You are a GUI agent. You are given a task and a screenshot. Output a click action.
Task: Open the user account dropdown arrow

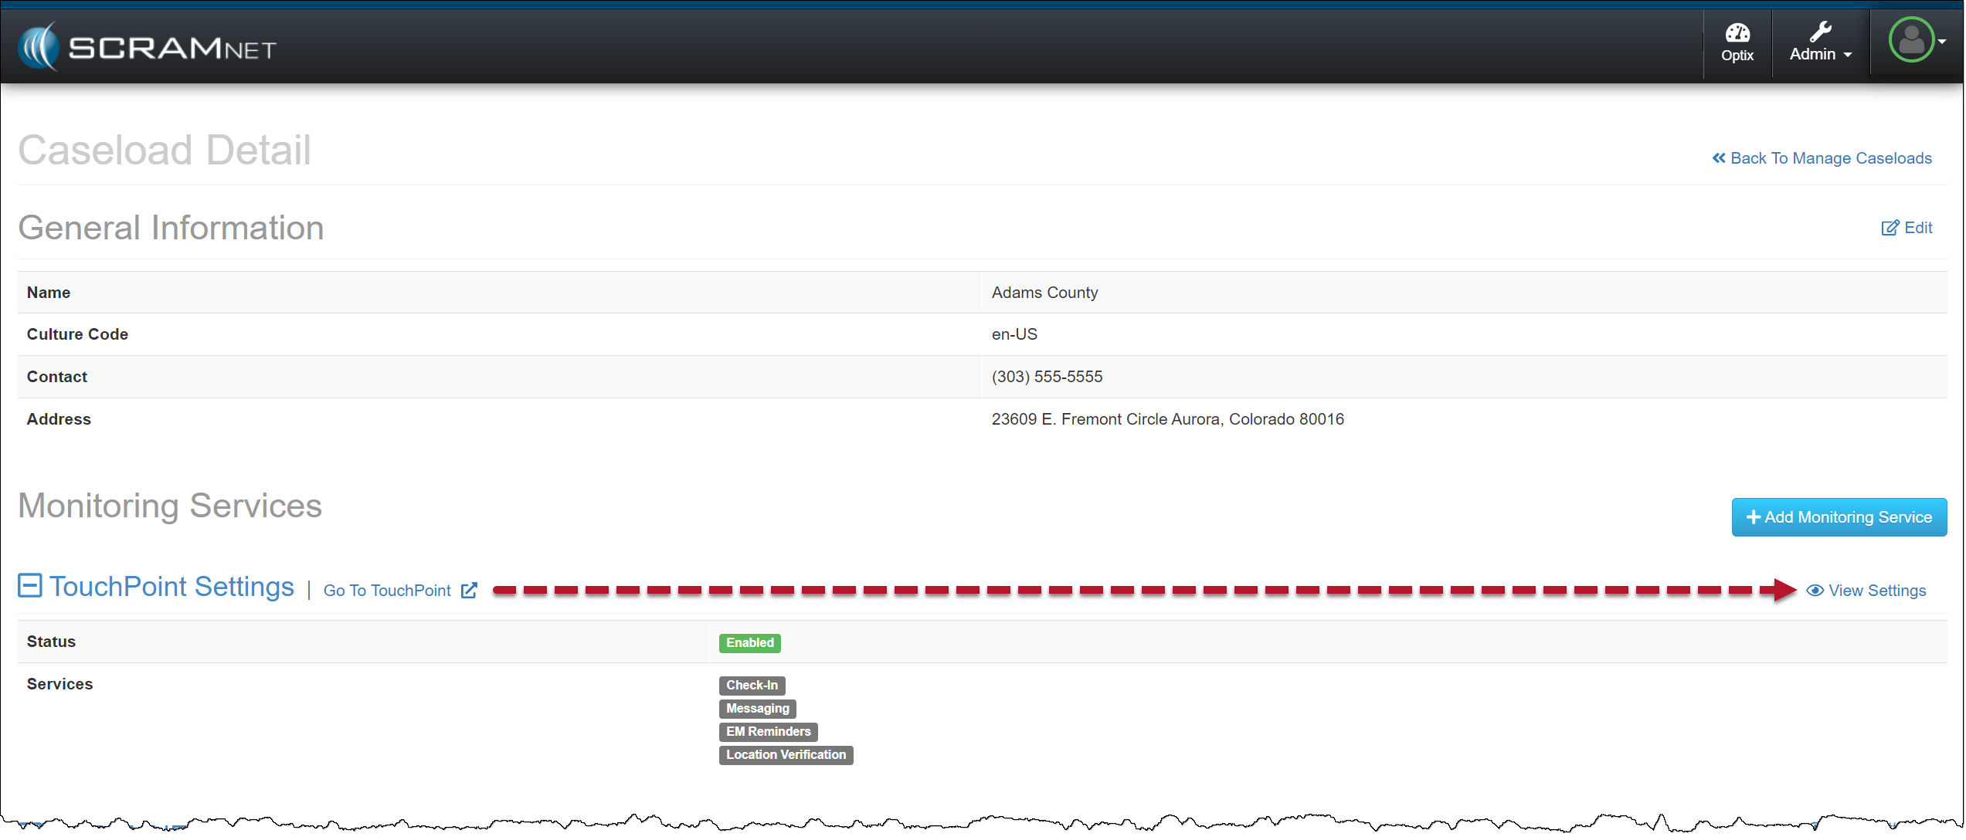click(1942, 42)
